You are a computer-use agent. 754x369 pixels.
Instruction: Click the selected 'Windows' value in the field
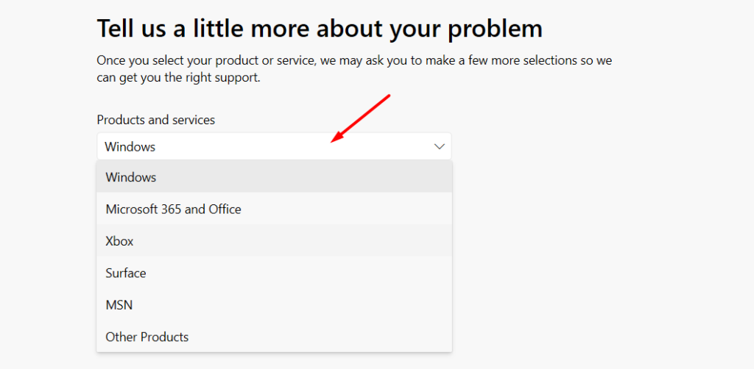tap(130, 146)
